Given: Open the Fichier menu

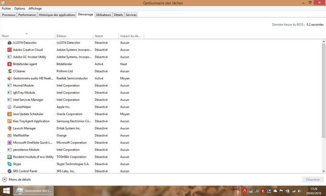Looking at the screenshot, I should pos(6,9).
